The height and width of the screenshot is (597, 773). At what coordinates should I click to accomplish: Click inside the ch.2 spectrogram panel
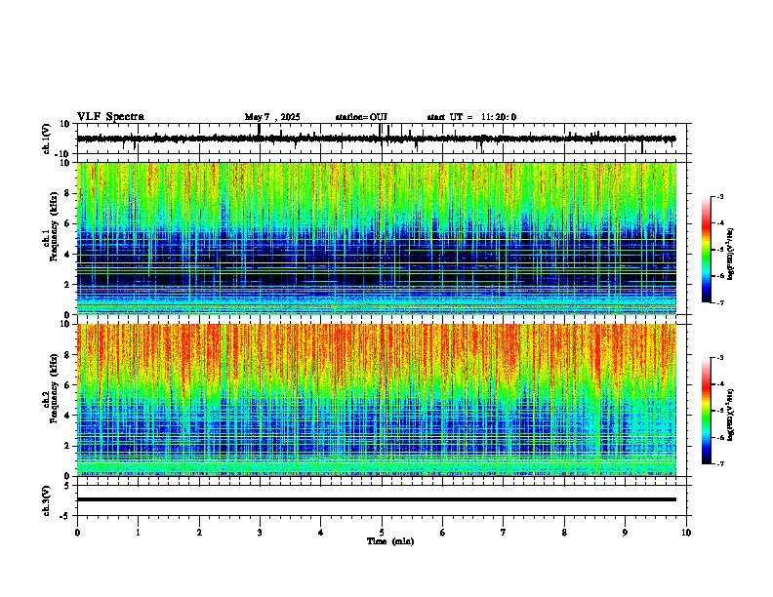pos(377,400)
